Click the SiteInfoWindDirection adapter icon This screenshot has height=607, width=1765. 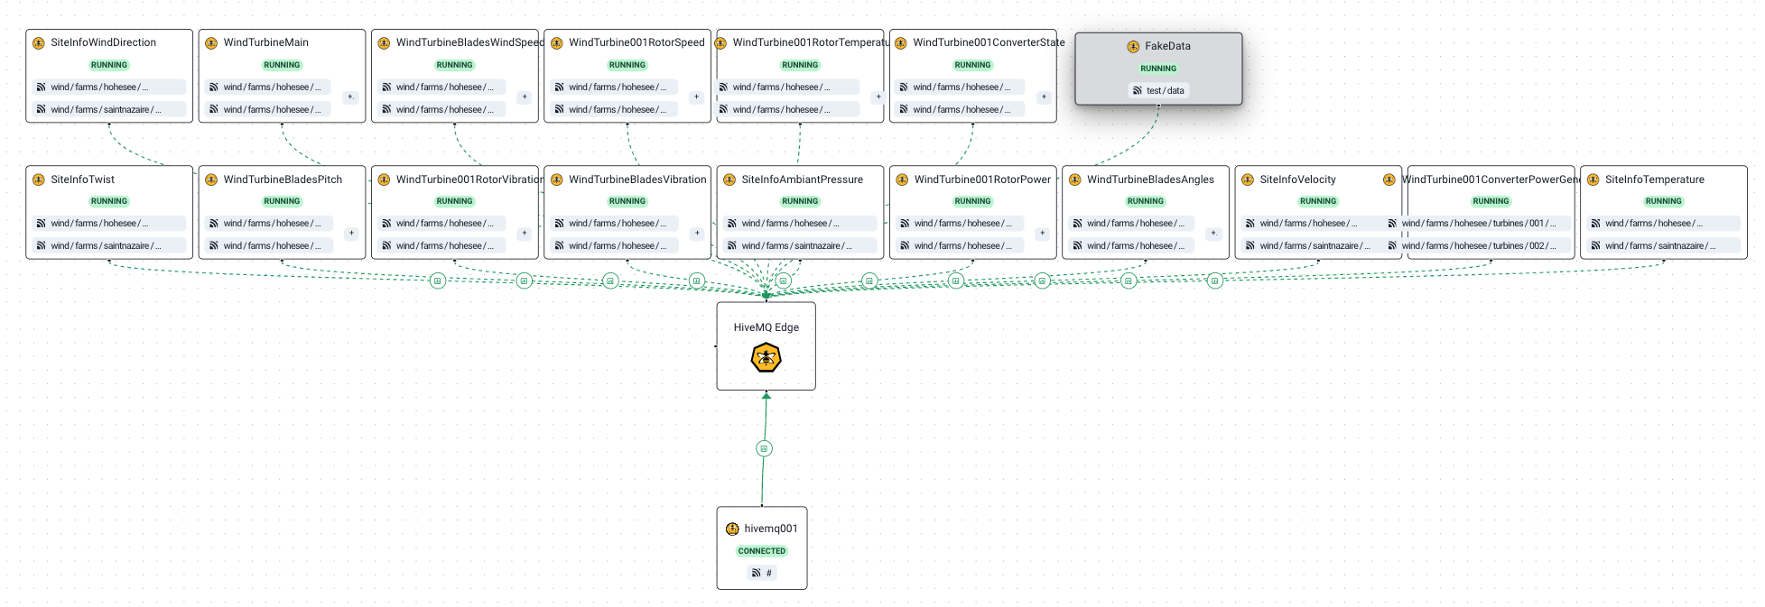pyautogui.click(x=39, y=42)
